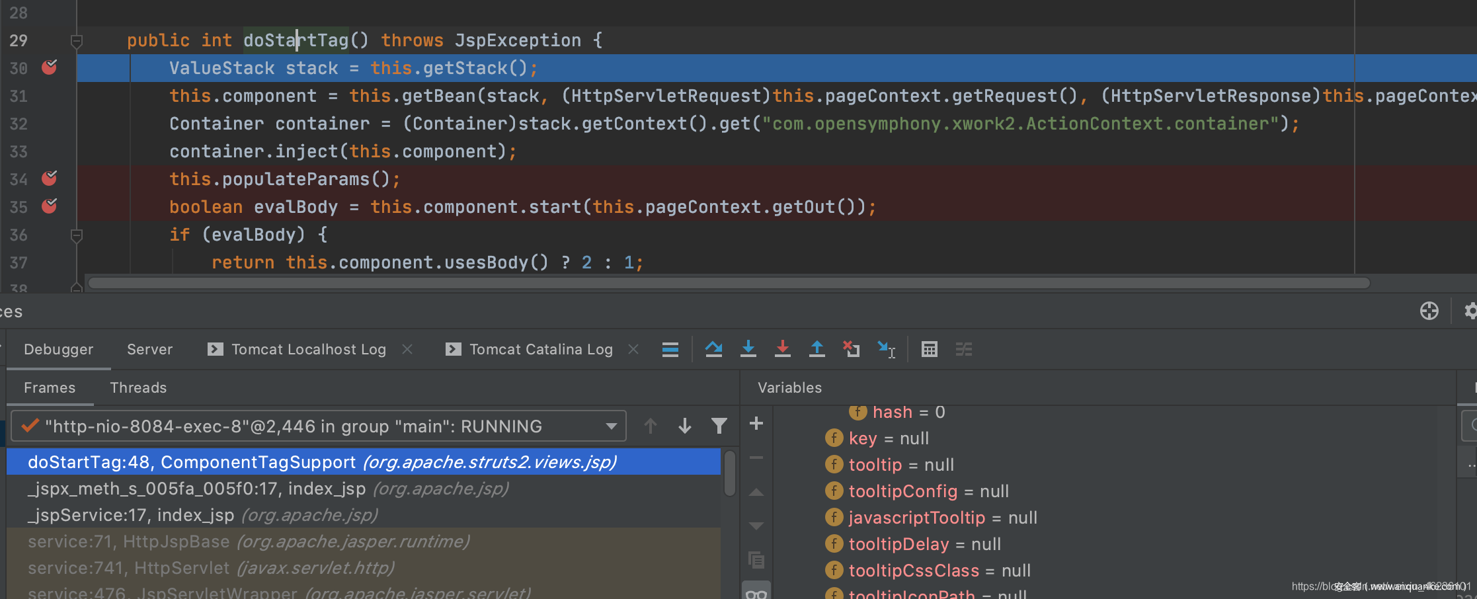This screenshot has height=599, width=1477.
Task: Click the New Watch plus icon
Action: pyautogui.click(x=756, y=423)
